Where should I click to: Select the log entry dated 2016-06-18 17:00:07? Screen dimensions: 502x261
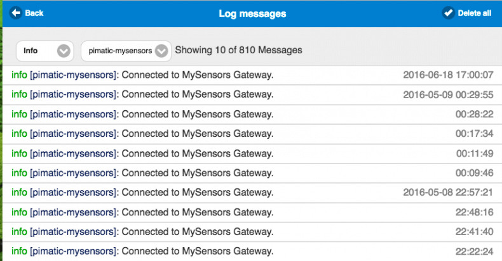coord(252,75)
